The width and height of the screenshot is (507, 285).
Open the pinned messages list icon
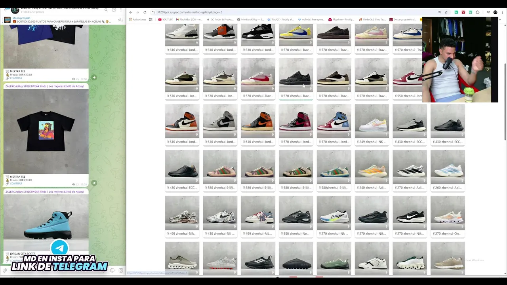pyautogui.click(x=120, y=20)
